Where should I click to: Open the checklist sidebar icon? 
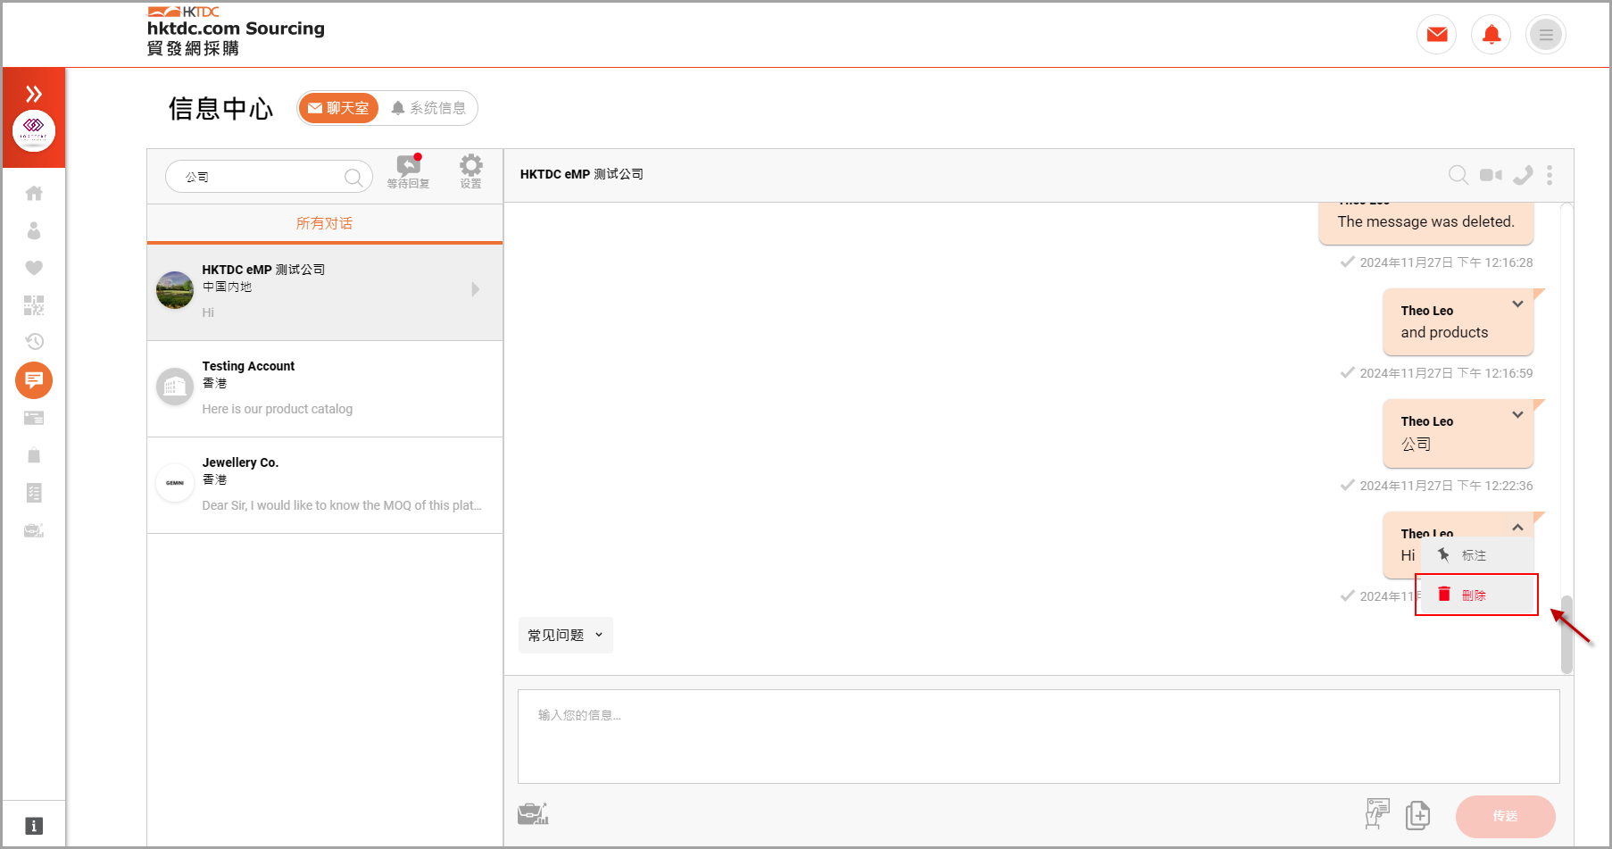(x=34, y=493)
